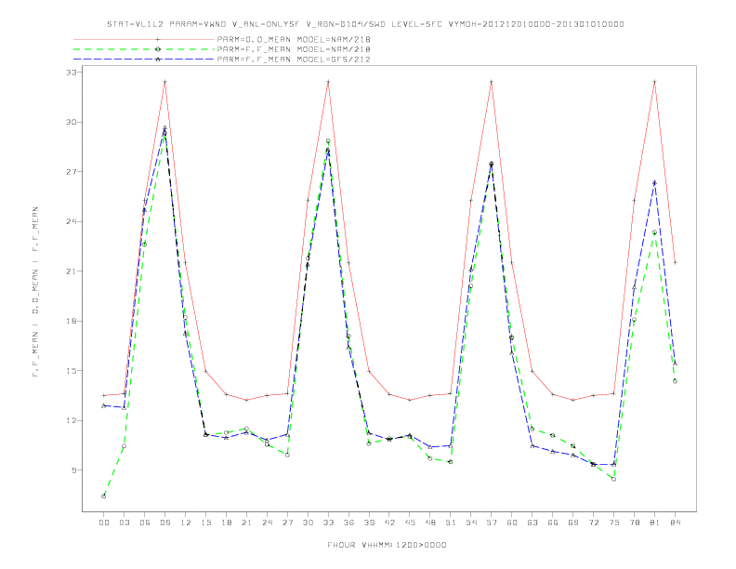Click x-axis forecast hour label 03

124,523
